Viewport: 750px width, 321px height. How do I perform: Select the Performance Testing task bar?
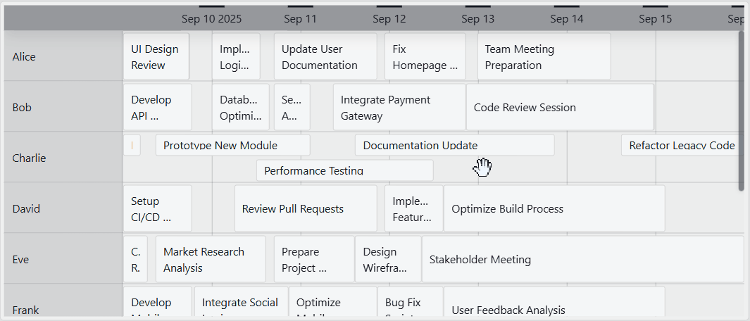344,170
